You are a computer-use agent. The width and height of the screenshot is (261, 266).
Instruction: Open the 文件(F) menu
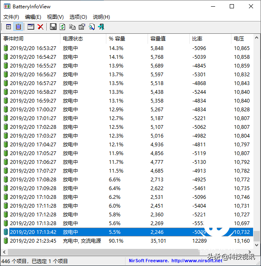pos(11,17)
